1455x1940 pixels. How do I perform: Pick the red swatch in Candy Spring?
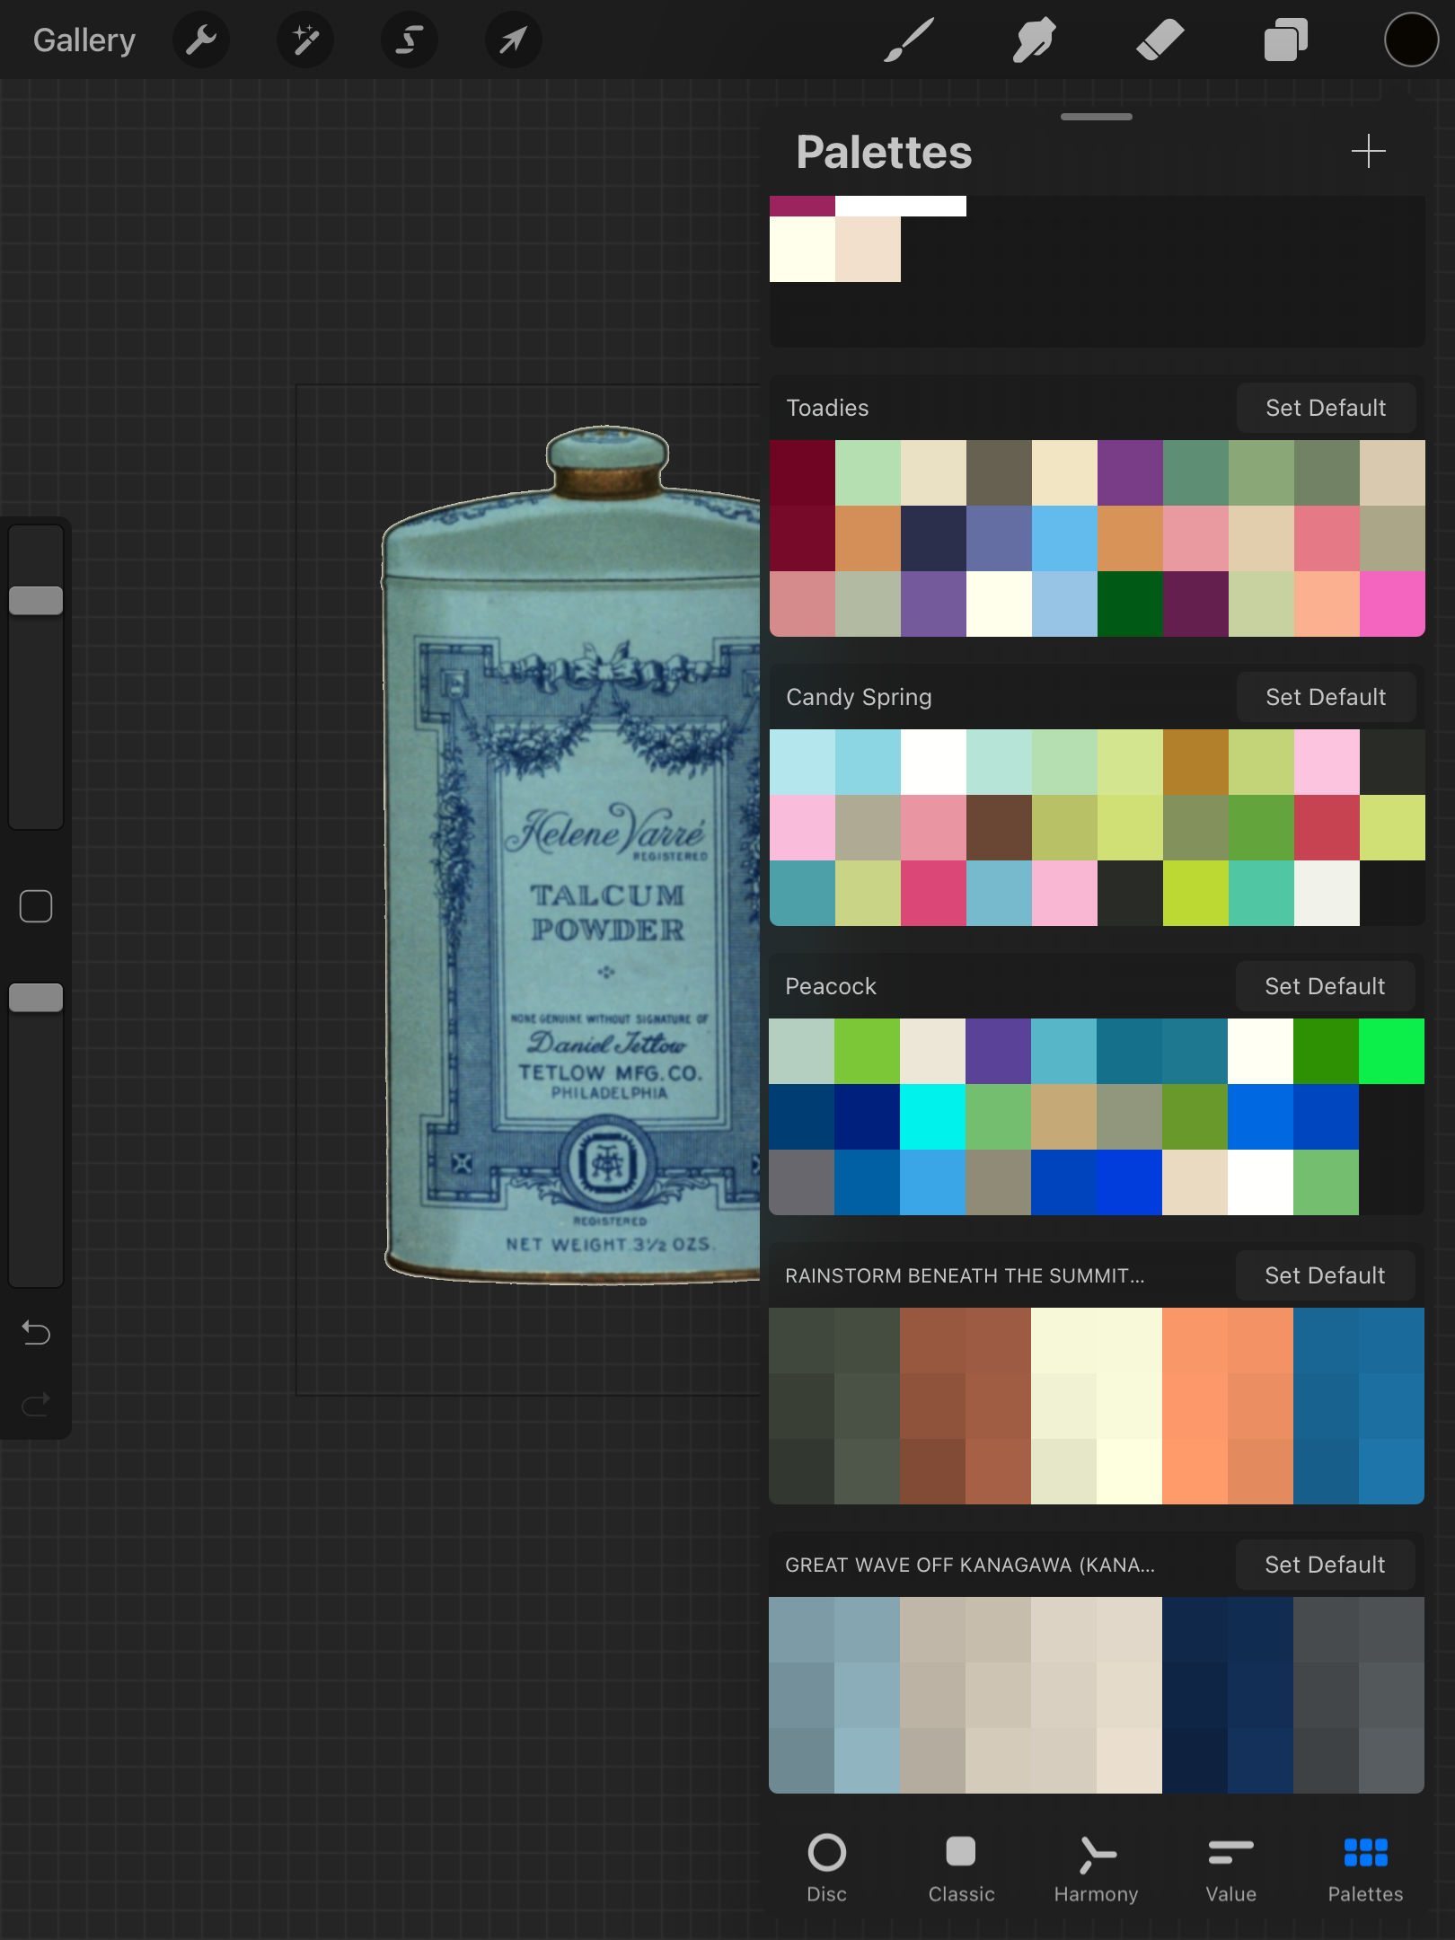1327,827
